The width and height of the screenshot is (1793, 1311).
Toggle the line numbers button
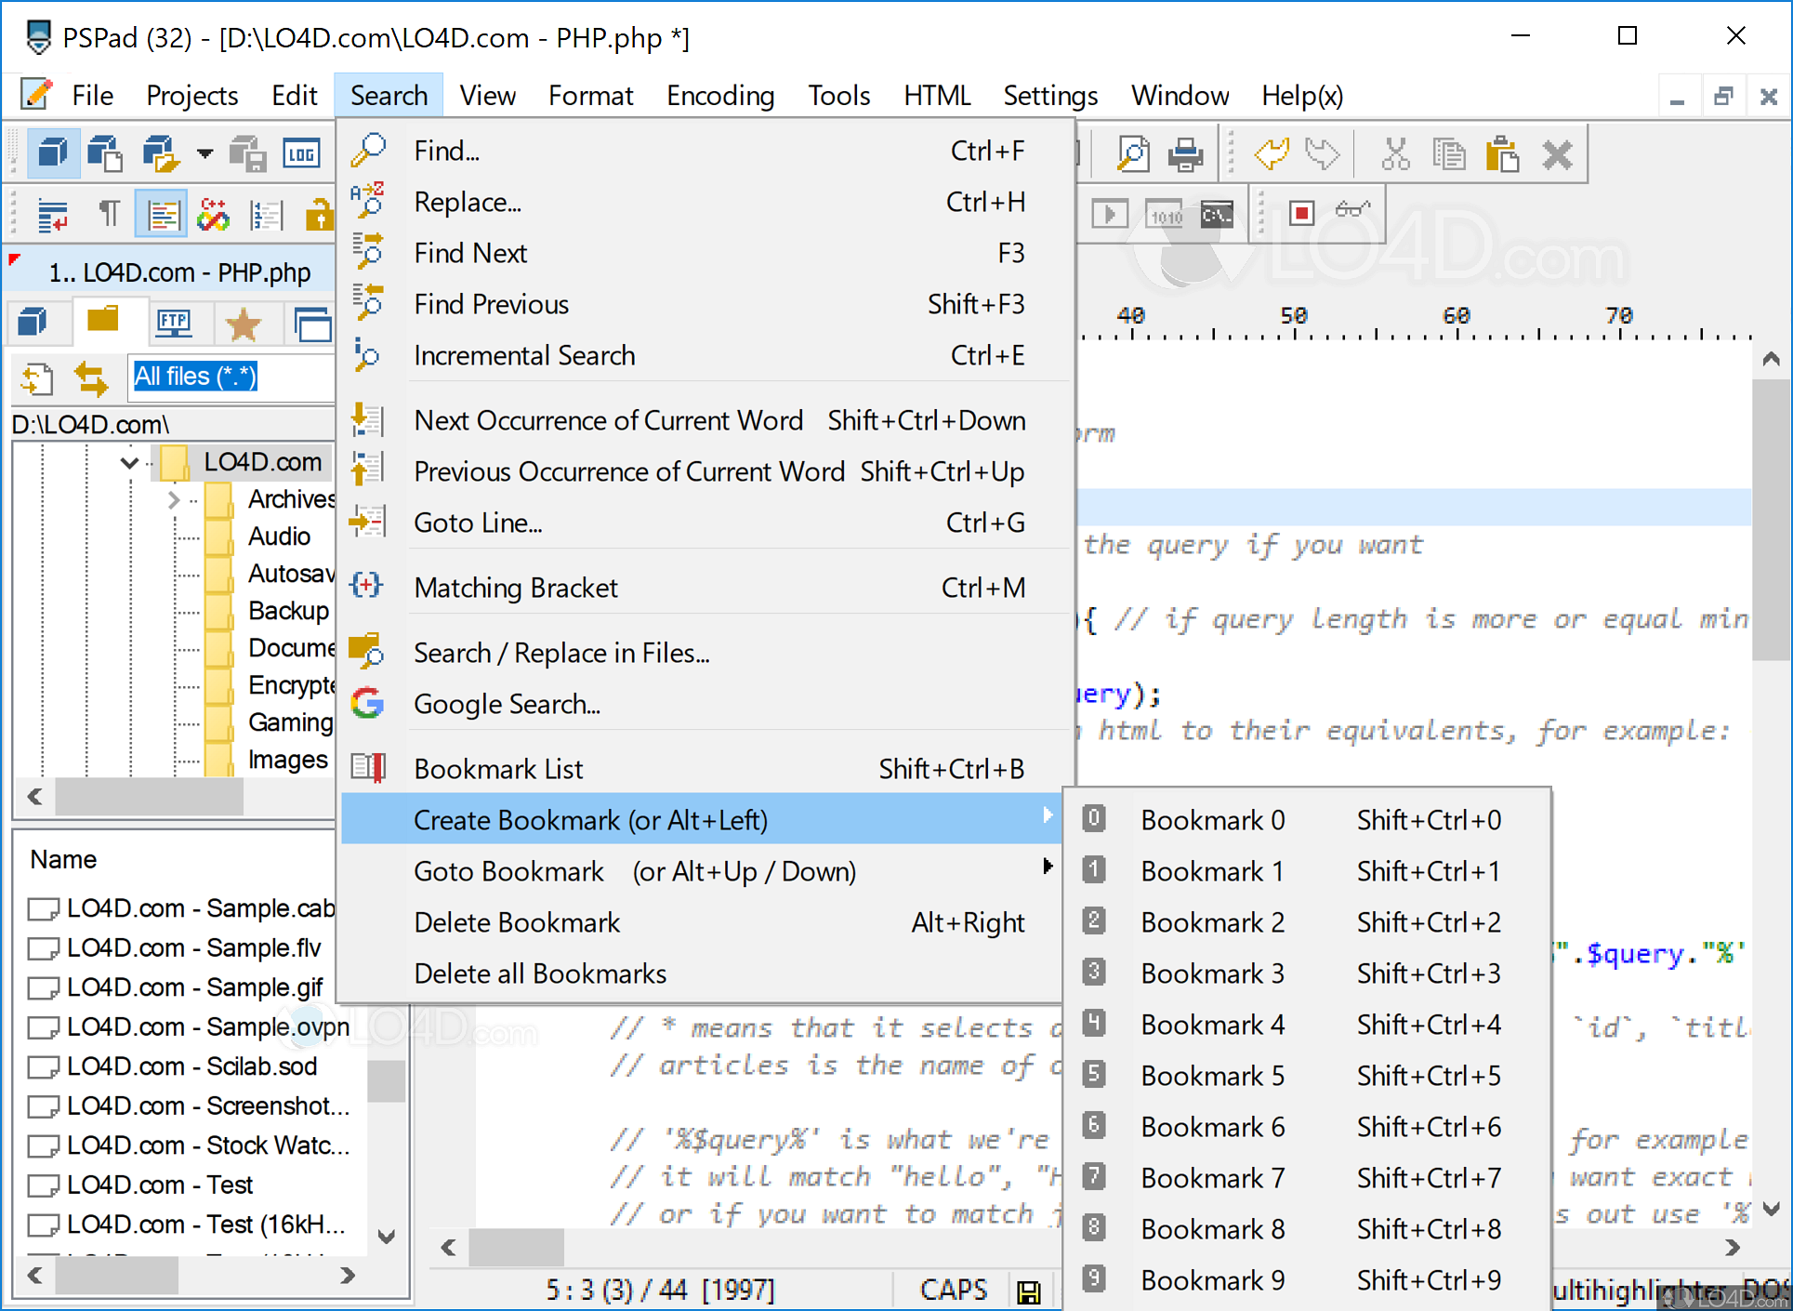[266, 215]
